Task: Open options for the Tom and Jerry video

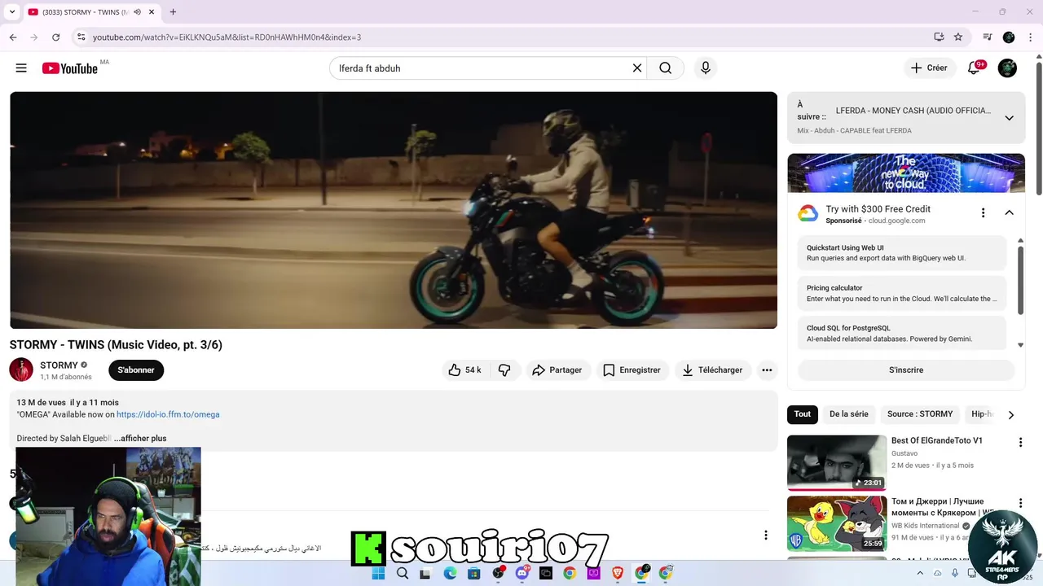Action: click(1020, 504)
